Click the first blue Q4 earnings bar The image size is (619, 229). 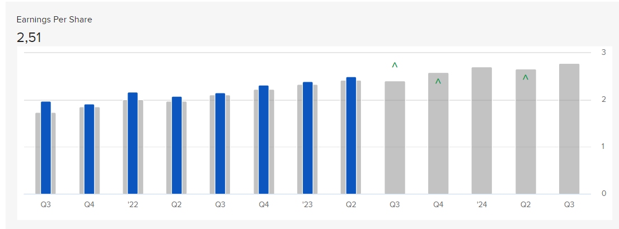[x=89, y=149]
